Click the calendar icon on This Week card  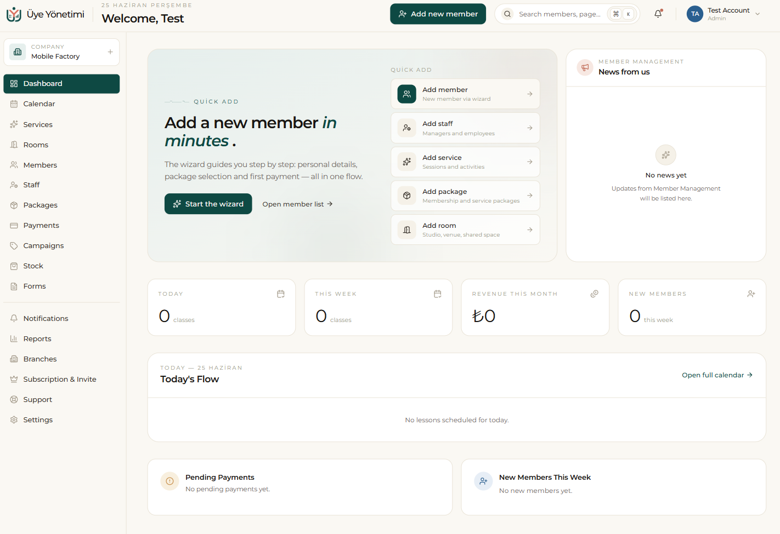(x=438, y=294)
